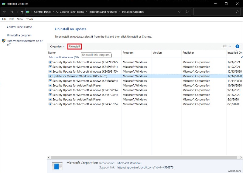Open Control Panel Home link
Image resolution: width=243 pixels, height=173 pixels.
coord(19,27)
